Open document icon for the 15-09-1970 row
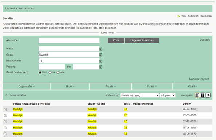The height and width of the screenshot is (140, 216). click(5, 134)
